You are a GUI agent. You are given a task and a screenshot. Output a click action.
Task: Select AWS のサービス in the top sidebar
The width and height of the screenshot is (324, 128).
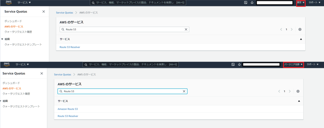(14, 27)
